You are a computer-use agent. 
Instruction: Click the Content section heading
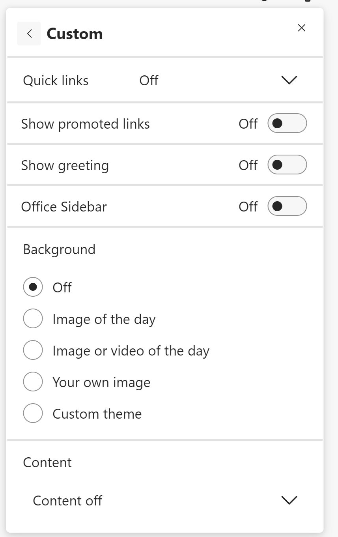click(x=47, y=462)
